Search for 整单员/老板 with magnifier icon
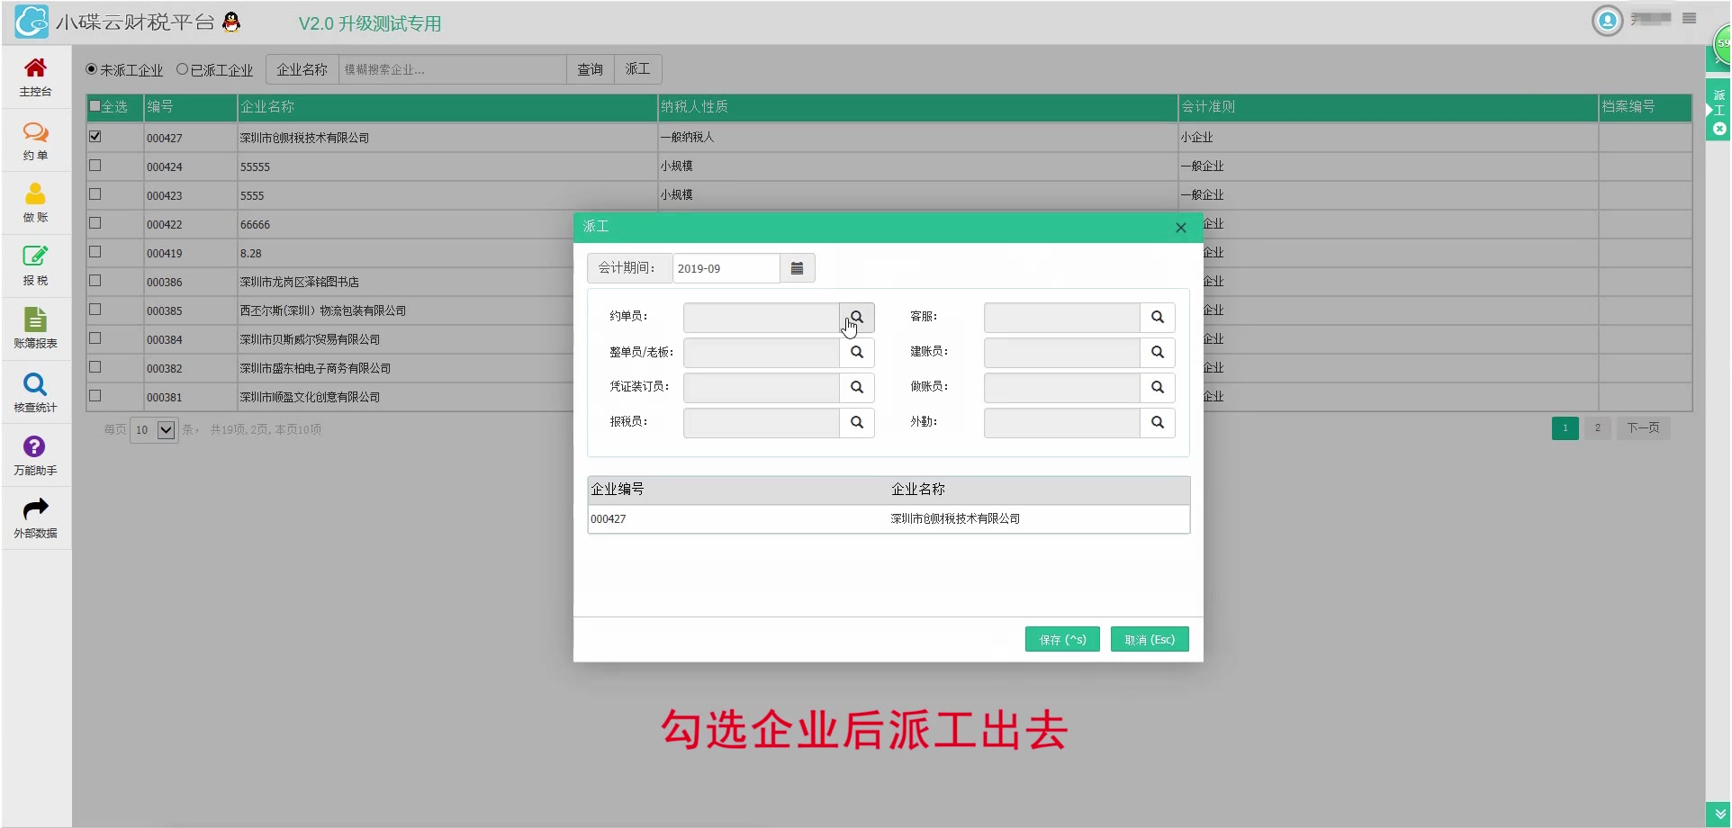Image resolution: width=1732 pixels, height=828 pixels. tap(857, 352)
